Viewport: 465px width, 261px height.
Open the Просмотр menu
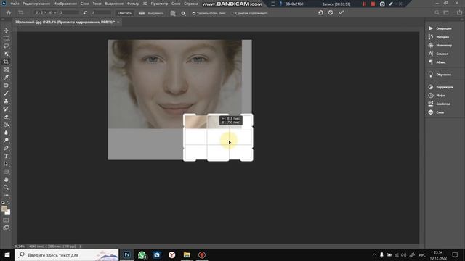(159, 4)
